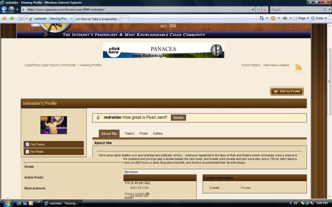Open the Forum Rules link
Image resolution: width=332 pixels, height=207 pixels.
pyautogui.click(x=251, y=65)
